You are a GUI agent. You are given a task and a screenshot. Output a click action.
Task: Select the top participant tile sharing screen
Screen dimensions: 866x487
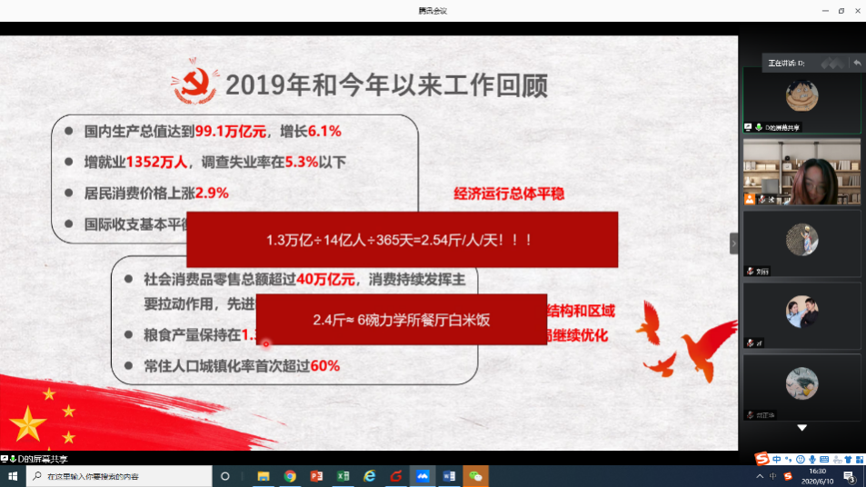click(801, 101)
